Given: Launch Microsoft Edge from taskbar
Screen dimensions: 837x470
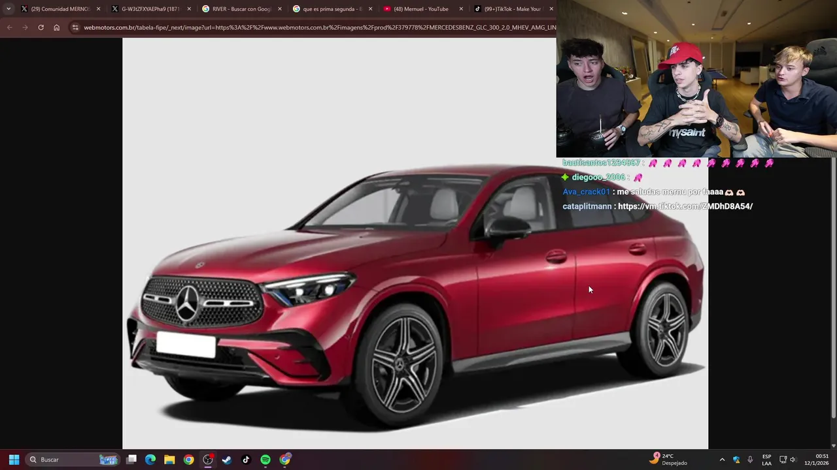Looking at the screenshot, I should tap(150, 460).
